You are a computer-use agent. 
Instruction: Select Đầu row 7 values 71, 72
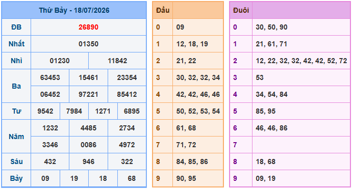(186, 145)
